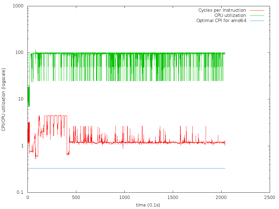Click the 'time (0.1s)' x-axis title
Image resolution: width=279 pixels, height=209 pixels.
(x=148, y=205)
